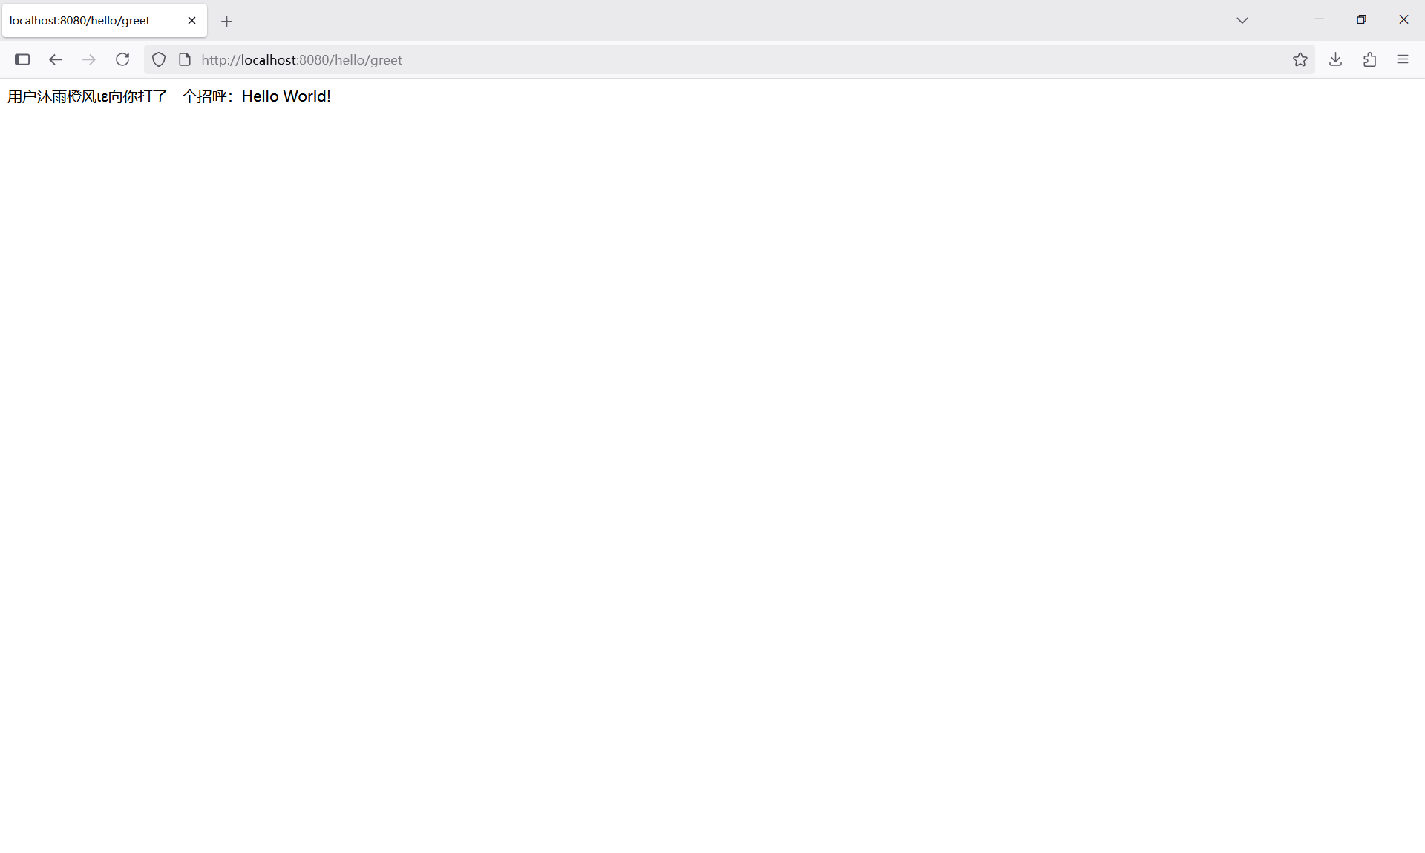Viewport: 1425px width, 853px height.
Task: Click the Hello World! greeting text
Action: (x=286, y=96)
